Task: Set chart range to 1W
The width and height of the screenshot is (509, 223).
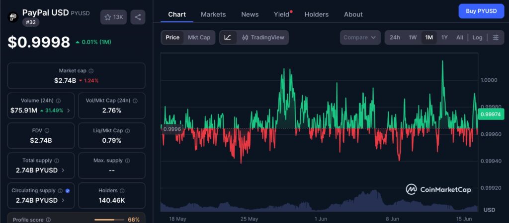Action: coord(413,38)
